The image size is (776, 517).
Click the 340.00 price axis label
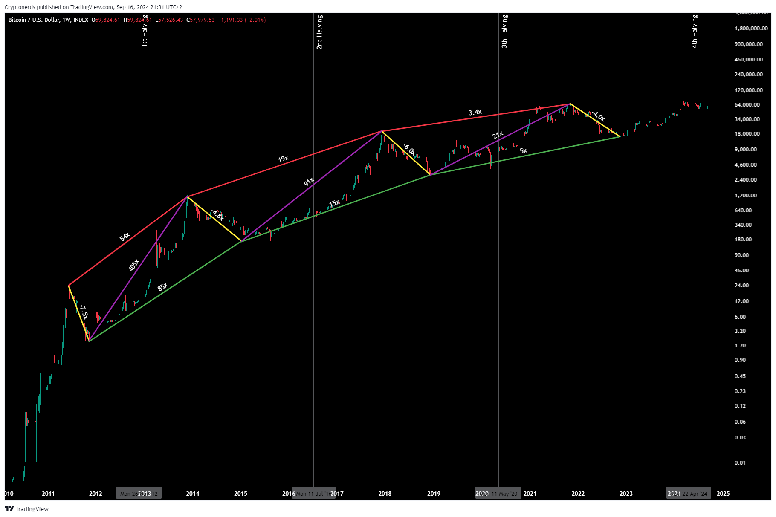pyautogui.click(x=743, y=225)
